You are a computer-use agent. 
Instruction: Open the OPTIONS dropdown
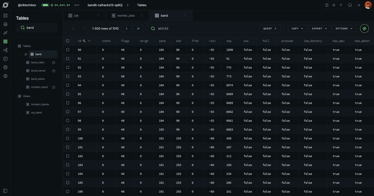tap(344, 29)
